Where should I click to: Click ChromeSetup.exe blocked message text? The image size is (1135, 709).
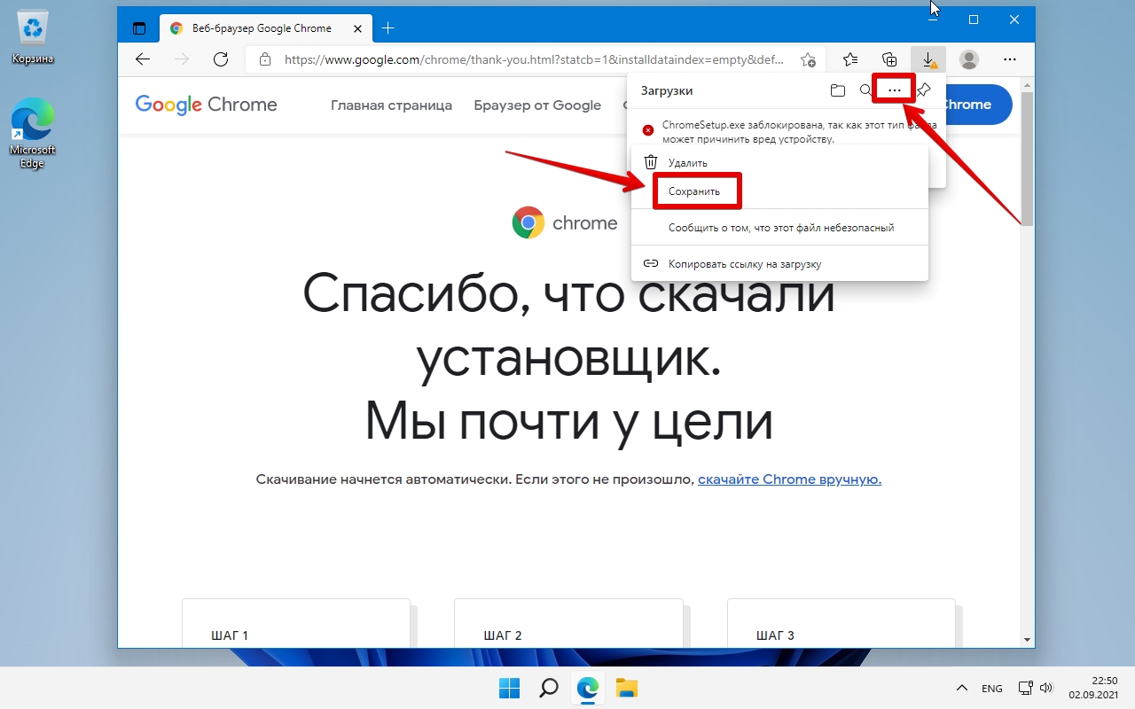coord(798,132)
